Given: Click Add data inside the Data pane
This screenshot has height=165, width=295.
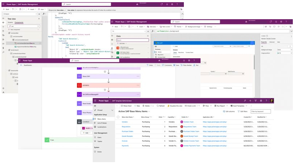Looking at the screenshot, I should click(121, 43).
